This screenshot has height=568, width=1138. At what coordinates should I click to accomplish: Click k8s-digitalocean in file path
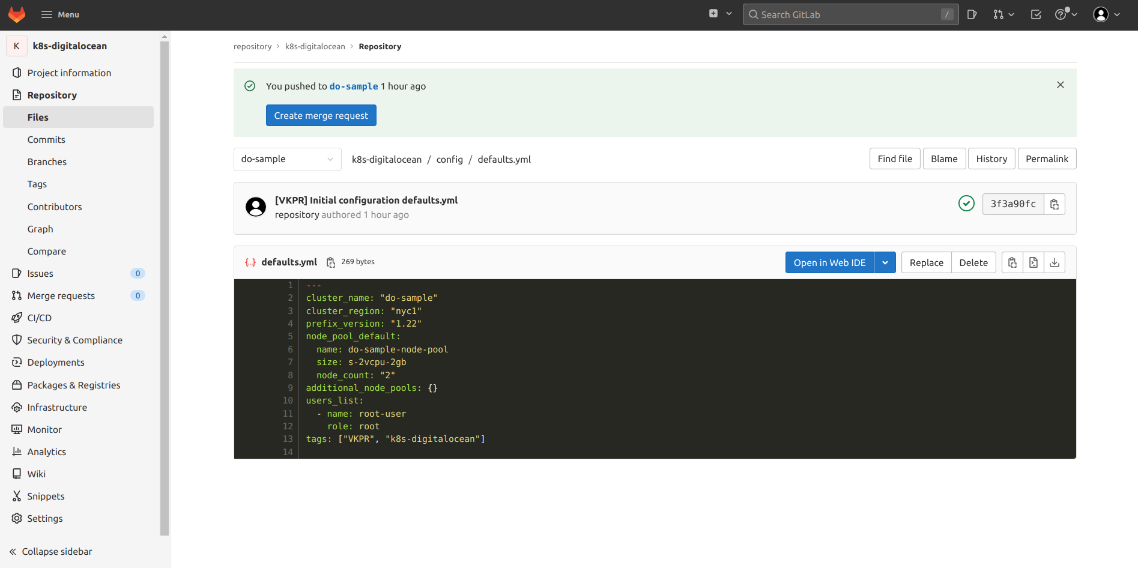click(x=387, y=159)
